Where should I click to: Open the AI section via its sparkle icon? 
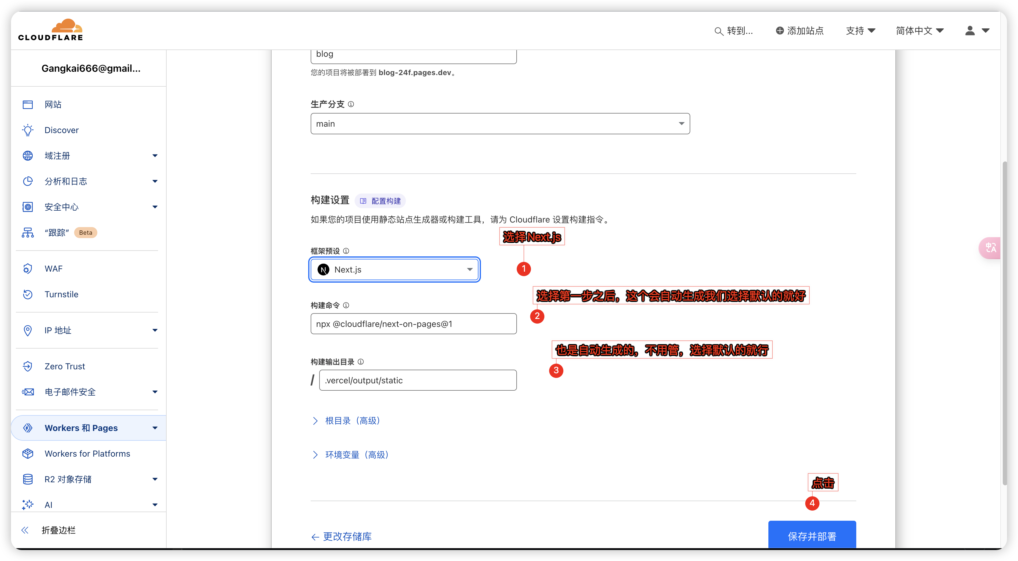click(28, 505)
